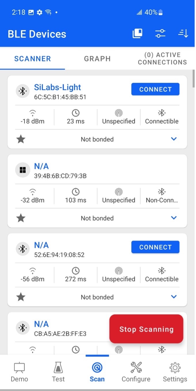Toggle the star on device 52:6E:94:19:08:52
This screenshot has width=196, height=391.
pyautogui.click(x=21, y=297)
